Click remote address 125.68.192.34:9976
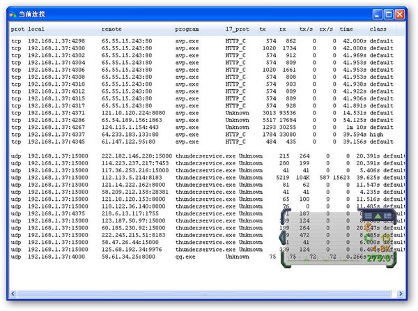The width and height of the screenshot is (418, 311). (132, 250)
